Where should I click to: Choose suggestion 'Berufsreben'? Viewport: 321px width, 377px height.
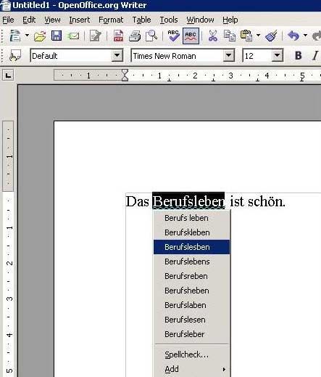click(192, 276)
